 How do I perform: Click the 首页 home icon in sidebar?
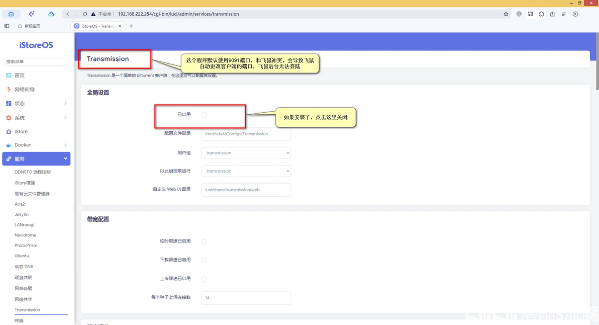pos(9,75)
